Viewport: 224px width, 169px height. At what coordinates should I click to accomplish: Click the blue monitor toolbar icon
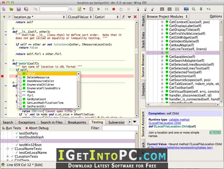[x=186, y=9]
